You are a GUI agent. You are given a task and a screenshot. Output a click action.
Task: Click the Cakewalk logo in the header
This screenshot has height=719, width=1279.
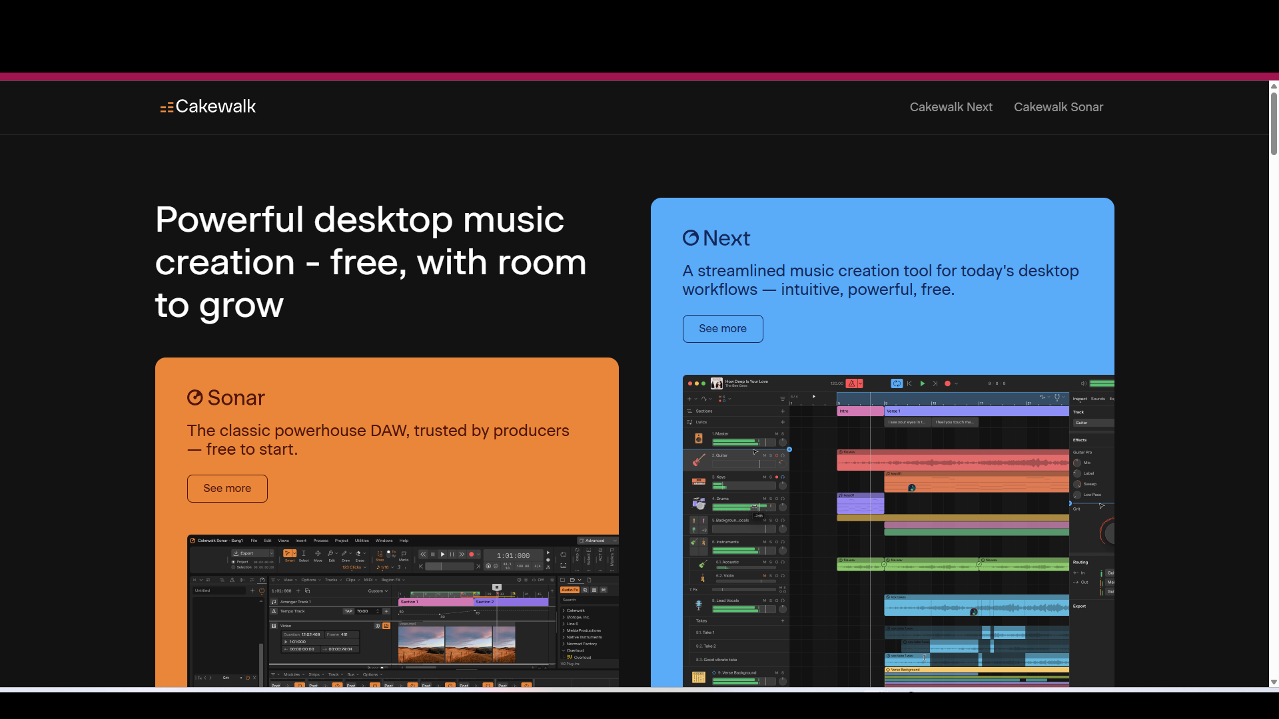pyautogui.click(x=208, y=107)
